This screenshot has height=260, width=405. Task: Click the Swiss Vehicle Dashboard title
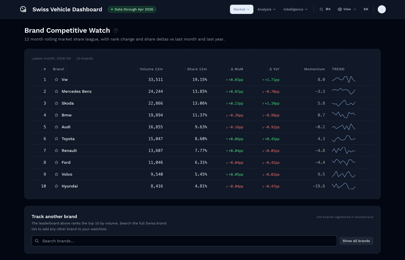(x=67, y=9)
